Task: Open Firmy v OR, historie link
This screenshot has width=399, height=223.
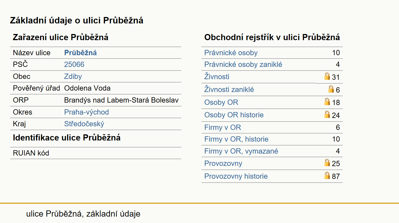Action: pyautogui.click(x=236, y=139)
